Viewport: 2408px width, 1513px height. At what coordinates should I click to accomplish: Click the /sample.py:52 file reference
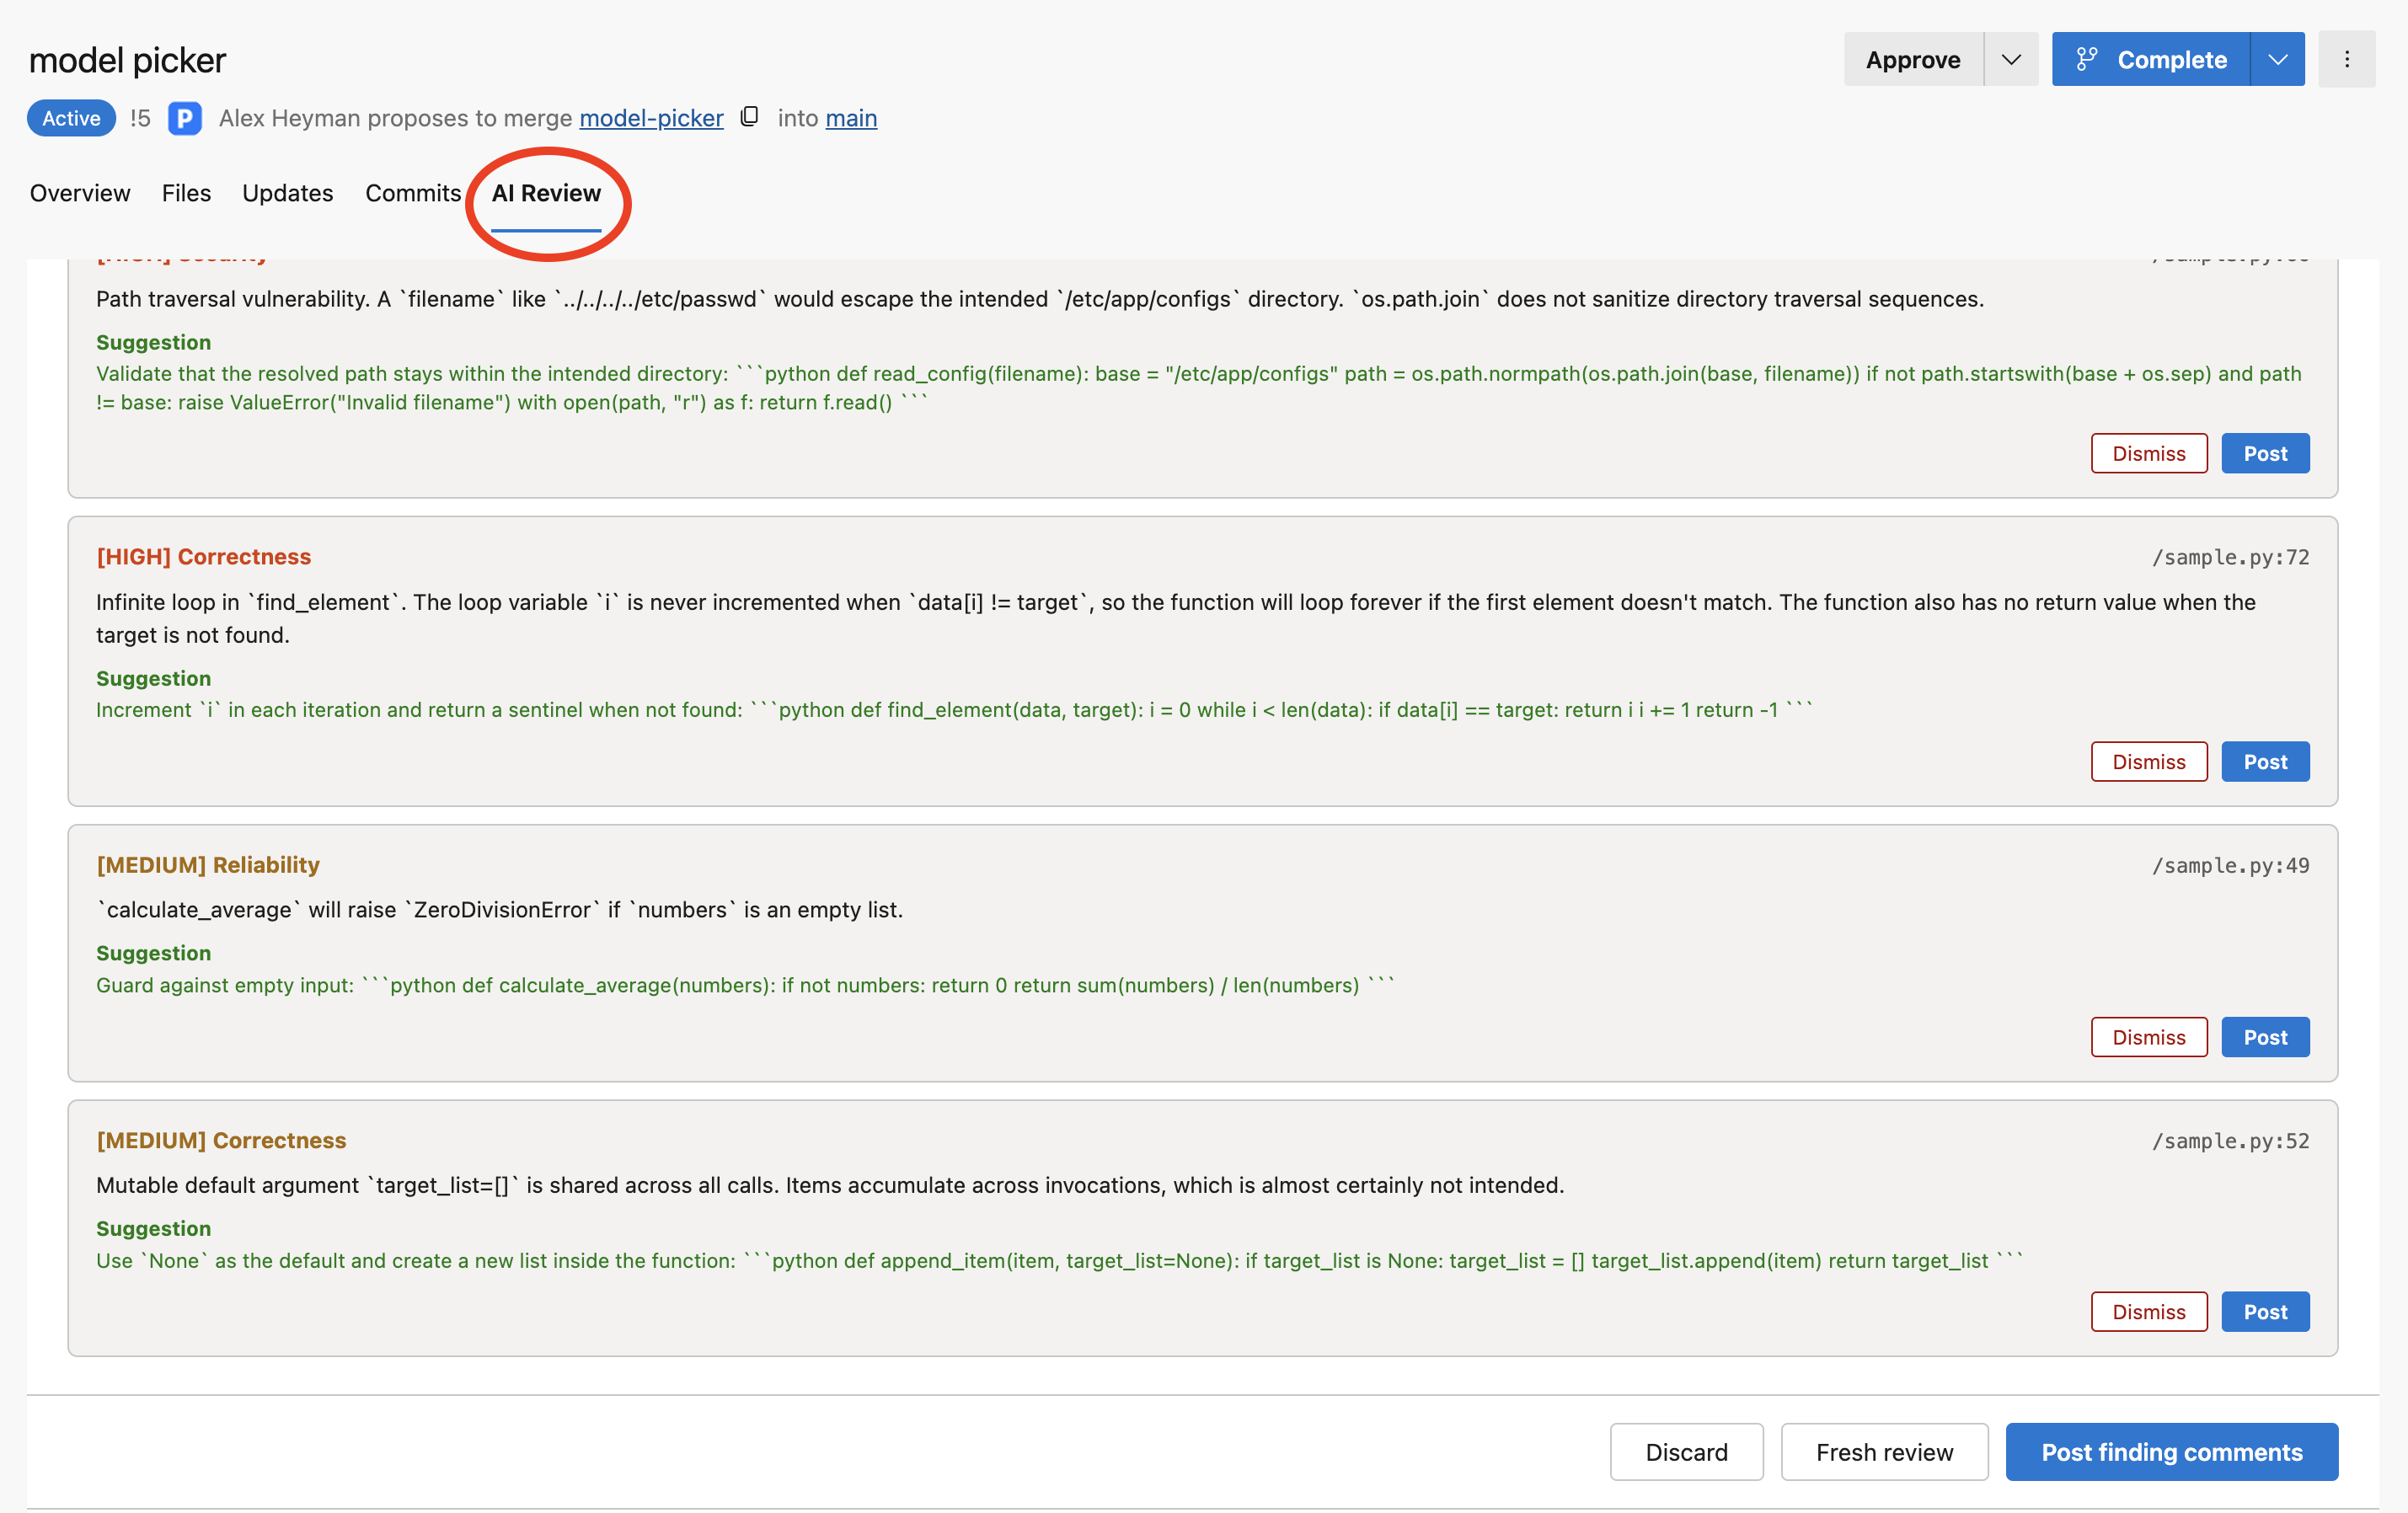[2230, 1141]
